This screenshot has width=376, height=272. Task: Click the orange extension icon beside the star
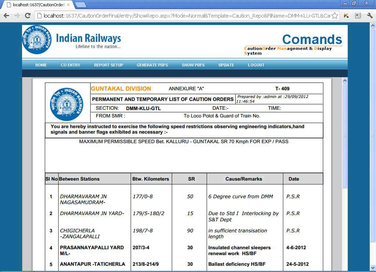pos(346,16)
